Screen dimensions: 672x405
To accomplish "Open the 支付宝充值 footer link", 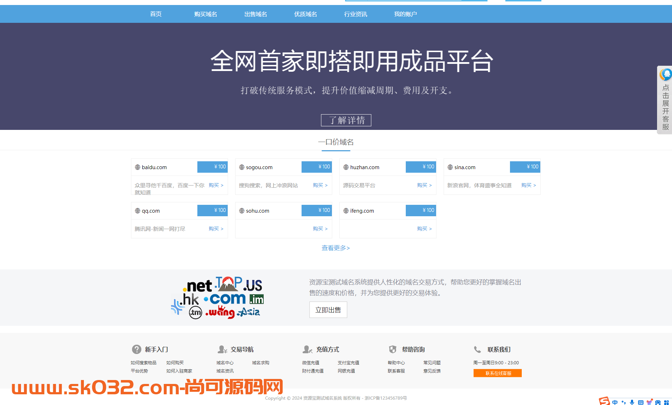I will 348,363.
